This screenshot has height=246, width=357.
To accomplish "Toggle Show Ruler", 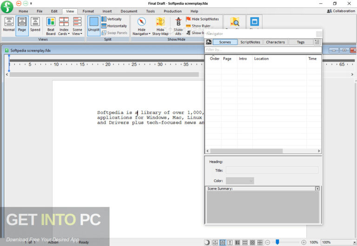I will tap(198, 26).
